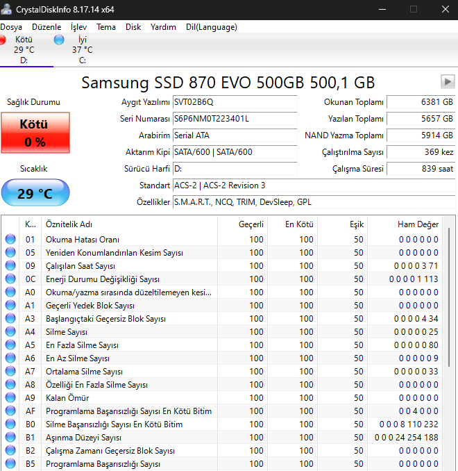
Task: Click the status orb for attribute 09
Action: [10, 265]
